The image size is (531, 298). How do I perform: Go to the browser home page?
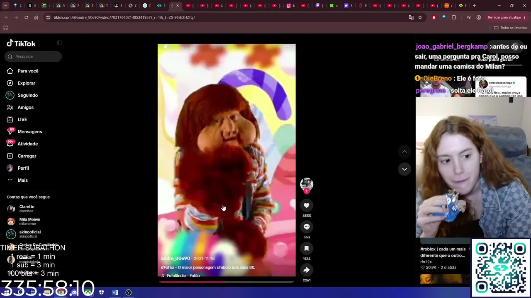click(x=36, y=17)
